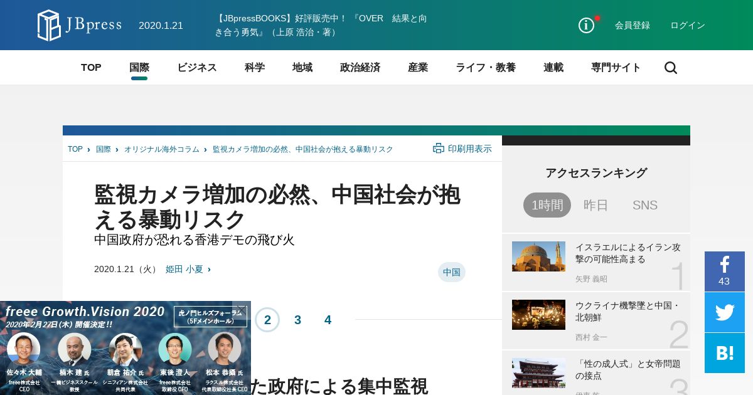Click the printer icon for print view

(439, 149)
